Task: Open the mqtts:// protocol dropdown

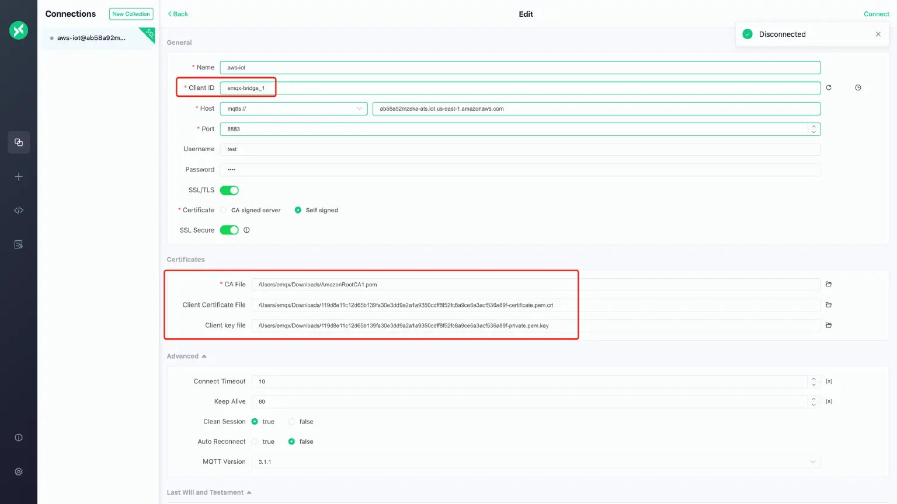Action: 294,108
